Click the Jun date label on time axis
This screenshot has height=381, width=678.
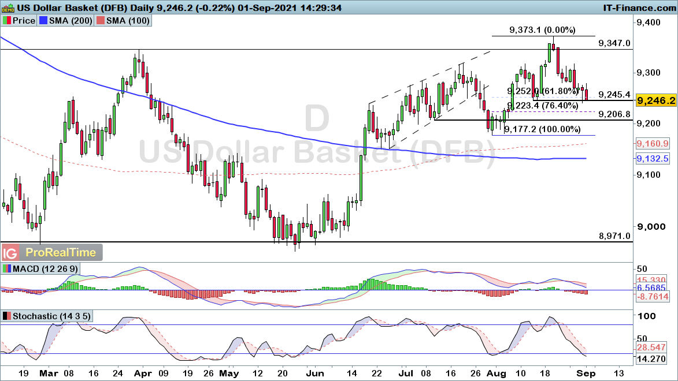(315, 373)
